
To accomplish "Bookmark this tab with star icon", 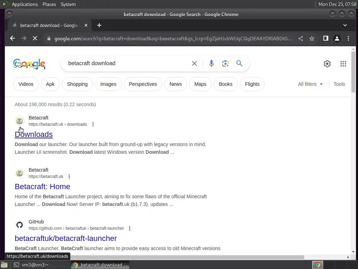I will click(x=312, y=39).
